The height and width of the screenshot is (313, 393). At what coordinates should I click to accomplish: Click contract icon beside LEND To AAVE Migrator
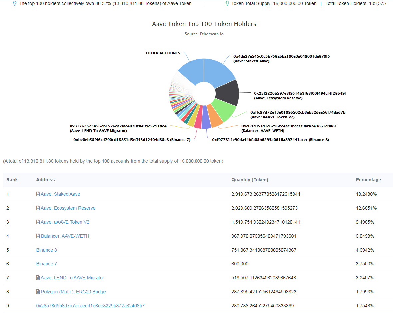coord(38,278)
